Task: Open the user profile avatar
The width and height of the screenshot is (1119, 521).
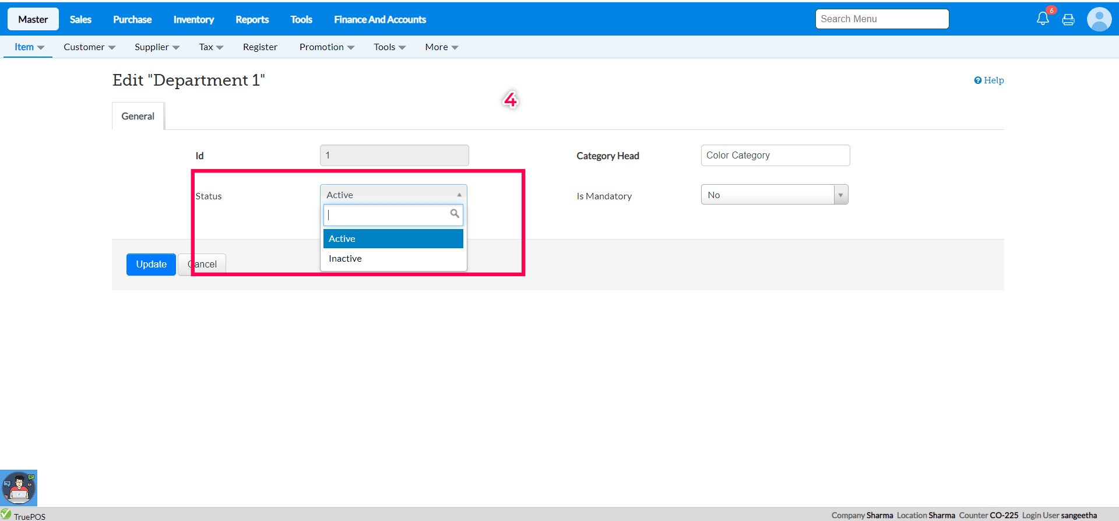Action: [x=1099, y=19]
